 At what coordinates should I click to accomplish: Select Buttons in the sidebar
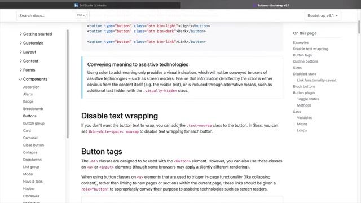(x=30, y=116)
